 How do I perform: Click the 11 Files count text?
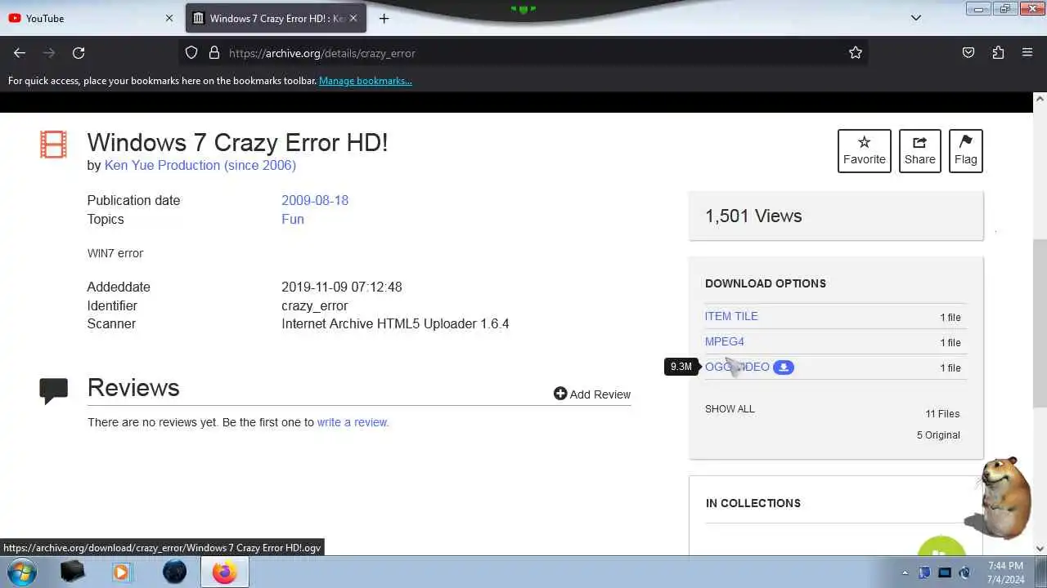click(x=942, y=414)
